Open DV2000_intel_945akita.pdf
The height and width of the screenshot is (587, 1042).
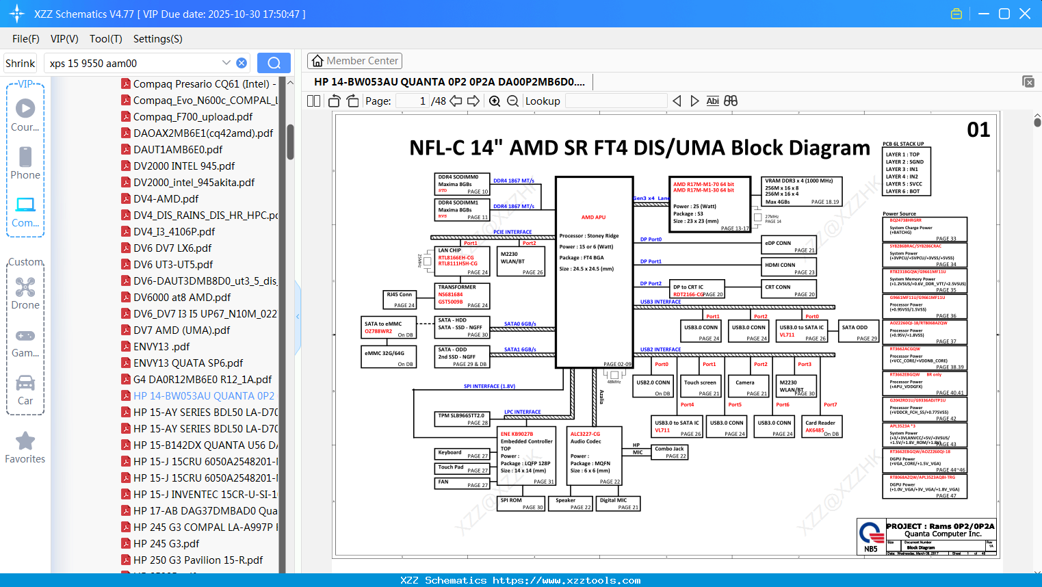tap(187, 183)
